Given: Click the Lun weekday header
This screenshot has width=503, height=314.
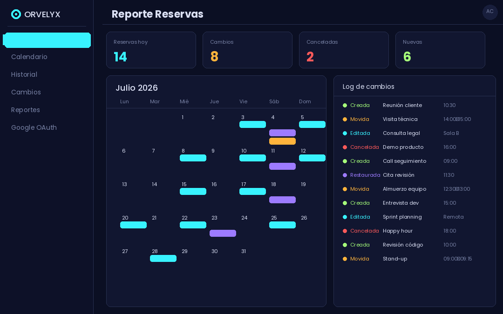Looking at the screenshot, I should click(x=124, y=101).
